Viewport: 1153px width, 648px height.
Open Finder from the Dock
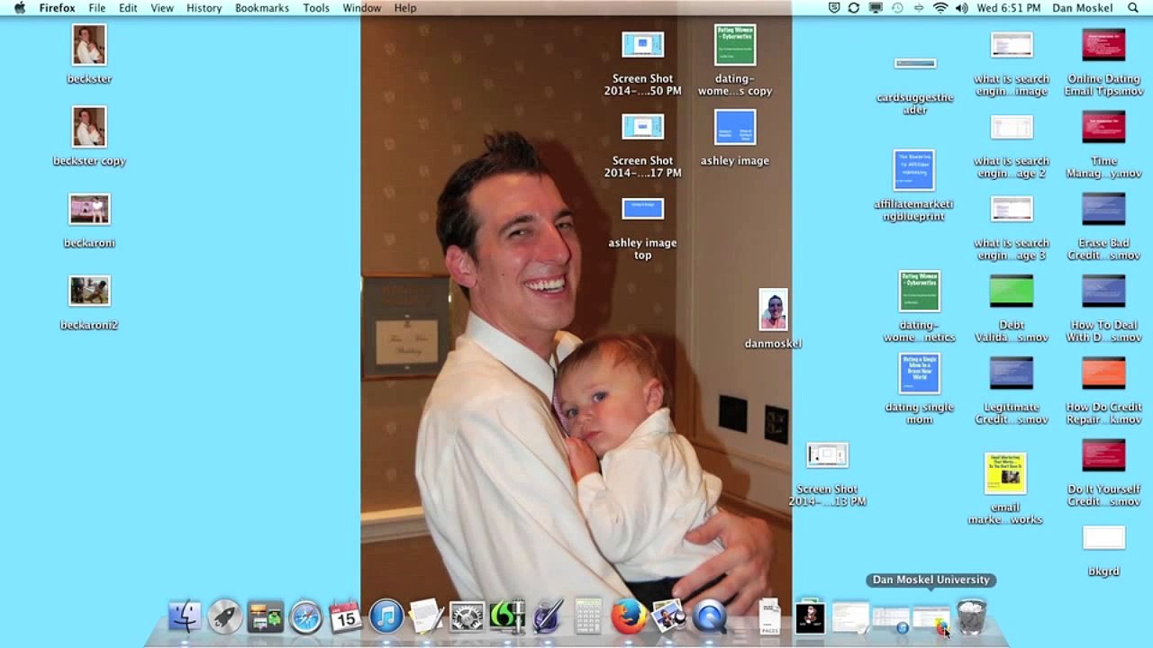[x=185, y=616]
